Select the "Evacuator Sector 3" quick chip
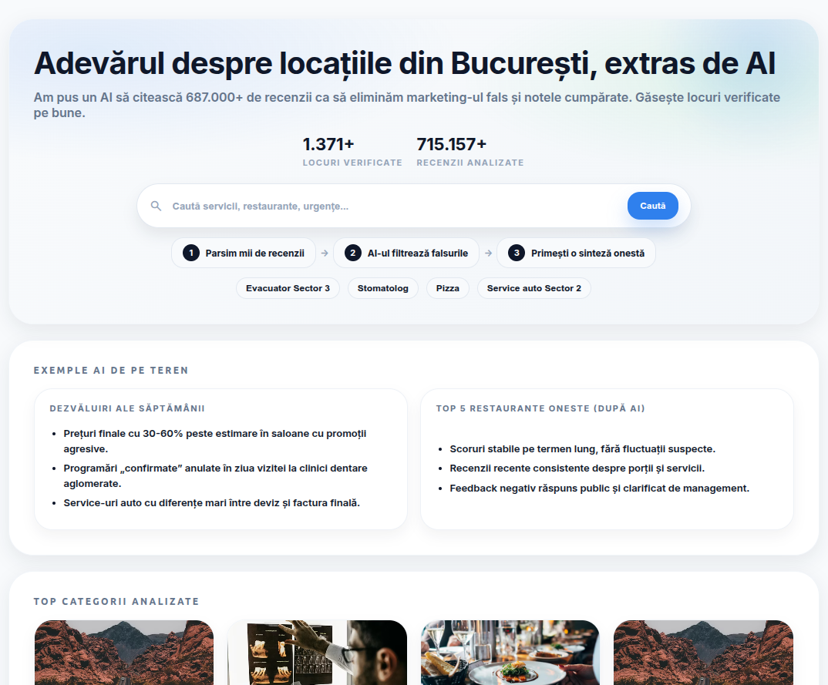The width and height of the screenshot is (828, 685). [x=288, y=287]
